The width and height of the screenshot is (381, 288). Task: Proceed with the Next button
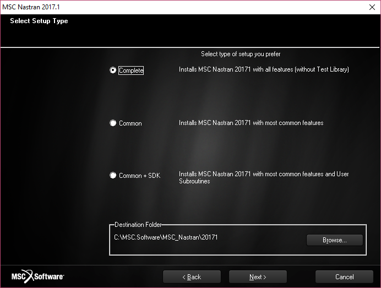pos(258,277)
